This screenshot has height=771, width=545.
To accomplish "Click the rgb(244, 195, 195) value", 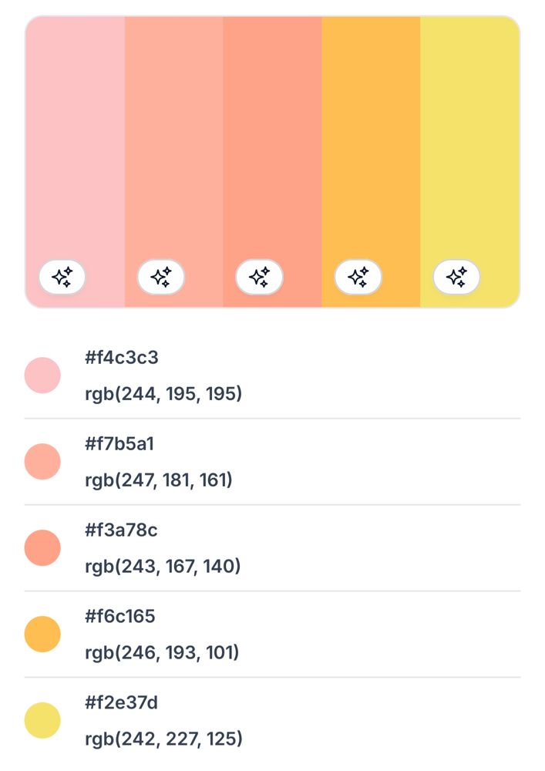I will coord(163,394).
